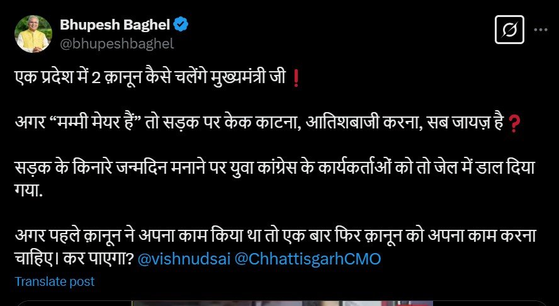Click the paragraph mentioning युवा कांग्रेस
The width and height of the screenshot is (559, 306).
pos(275,179)
